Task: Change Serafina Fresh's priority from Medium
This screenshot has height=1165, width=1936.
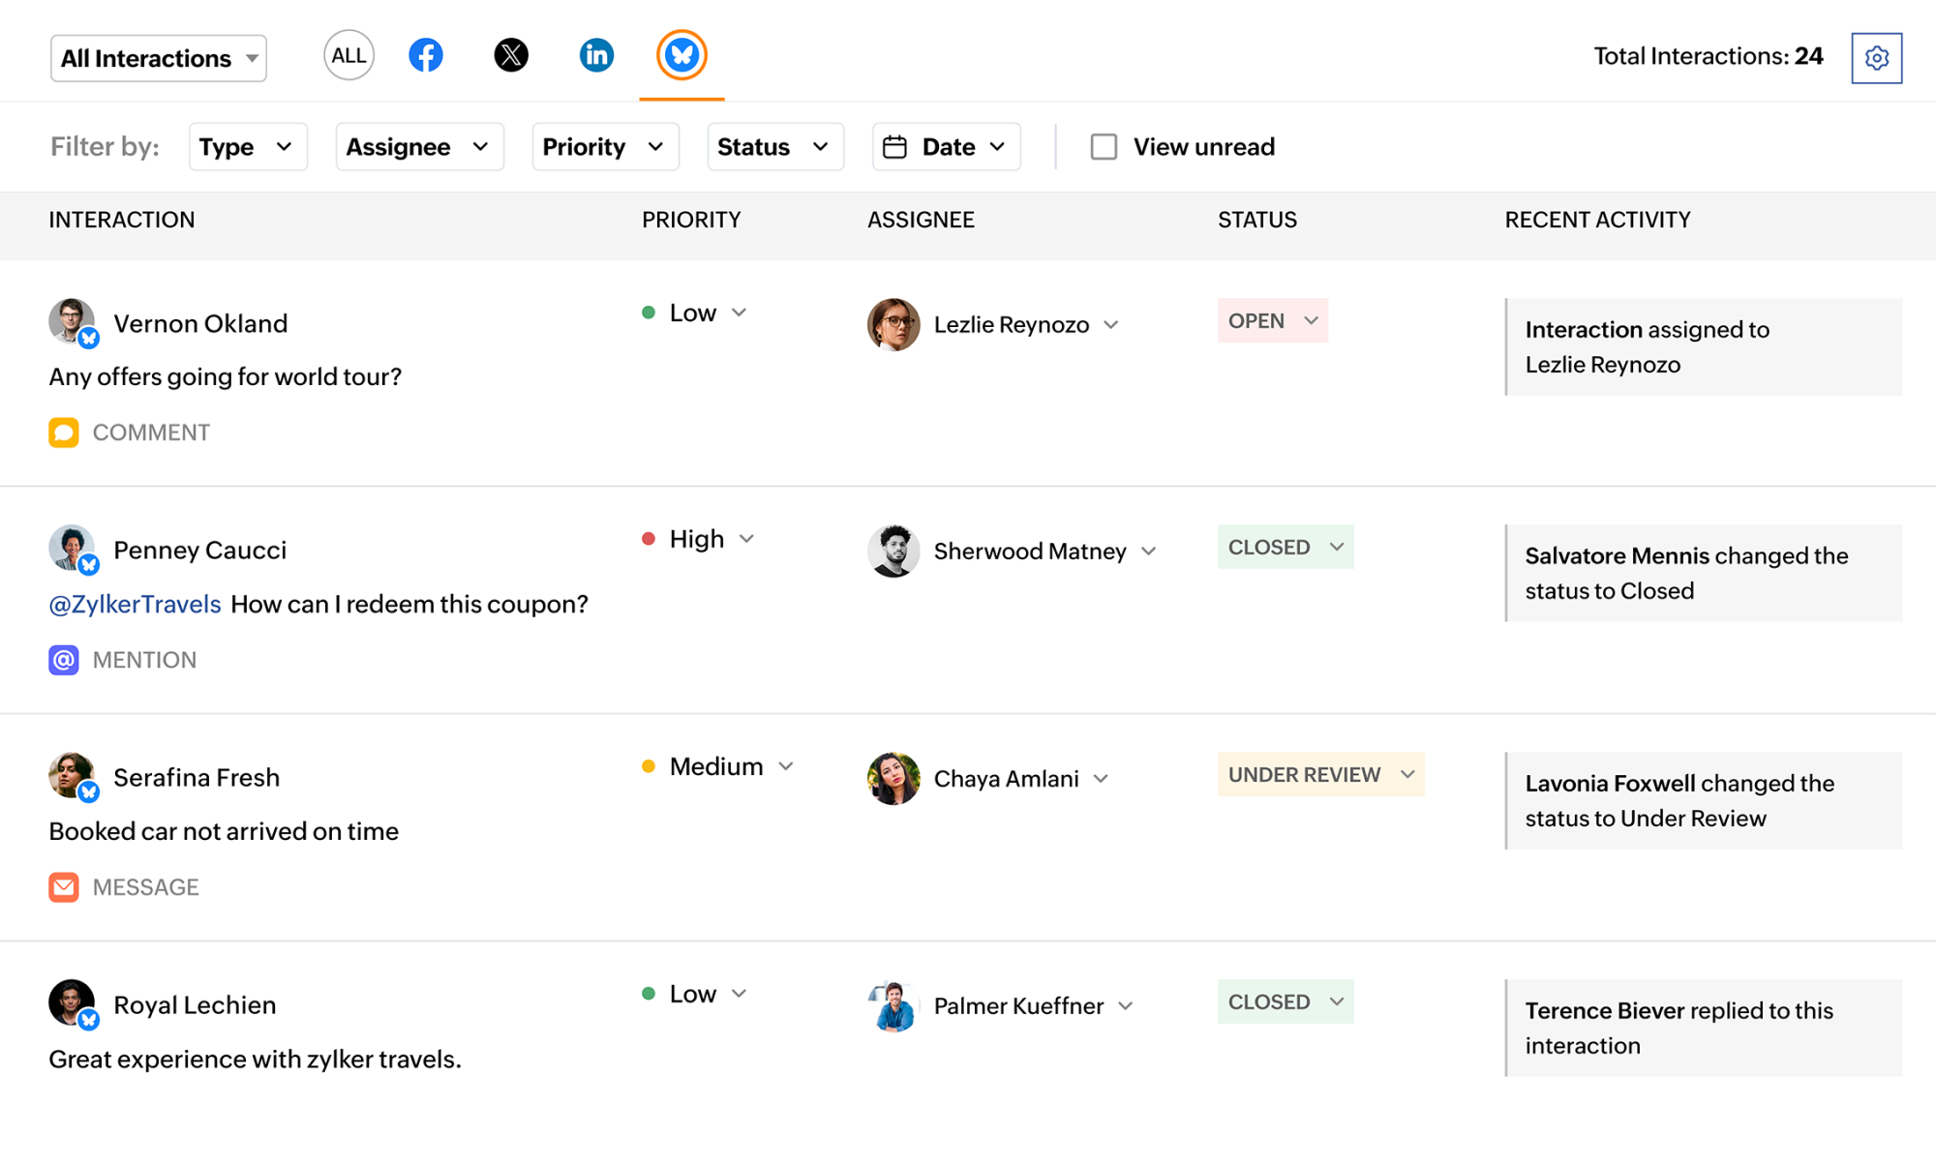Action: 787,765
